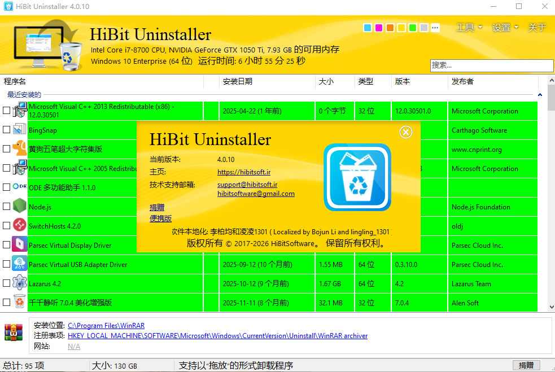The height and width of the screenshot is (372, 555).
Task: Click the N/A website link
Action: click(x=73, y=346)
